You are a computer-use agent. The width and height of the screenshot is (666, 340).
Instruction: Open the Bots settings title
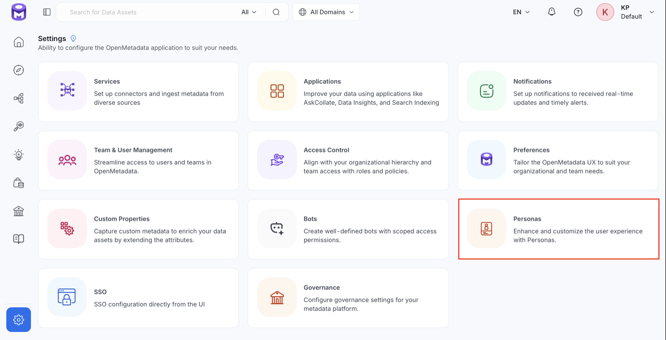click(310, 219)
